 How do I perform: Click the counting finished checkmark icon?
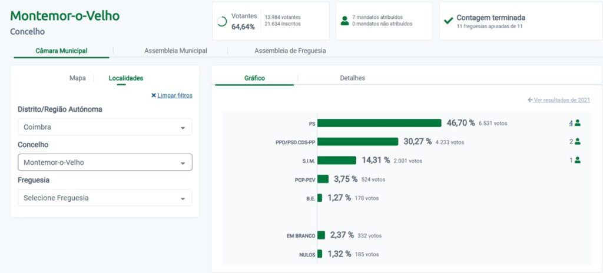click(x=448, y=21)
